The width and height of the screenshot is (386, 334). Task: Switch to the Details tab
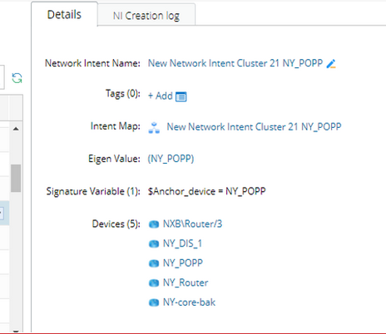pyautogui.click(x=64, y=14)
